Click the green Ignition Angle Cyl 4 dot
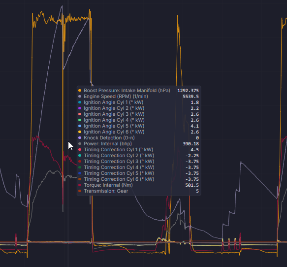 (x=80, y=120)
